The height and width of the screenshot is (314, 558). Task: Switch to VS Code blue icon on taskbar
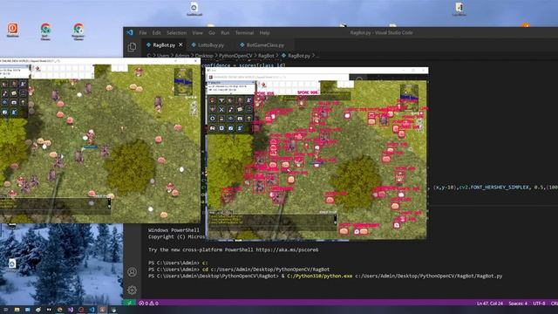[92, 311]
